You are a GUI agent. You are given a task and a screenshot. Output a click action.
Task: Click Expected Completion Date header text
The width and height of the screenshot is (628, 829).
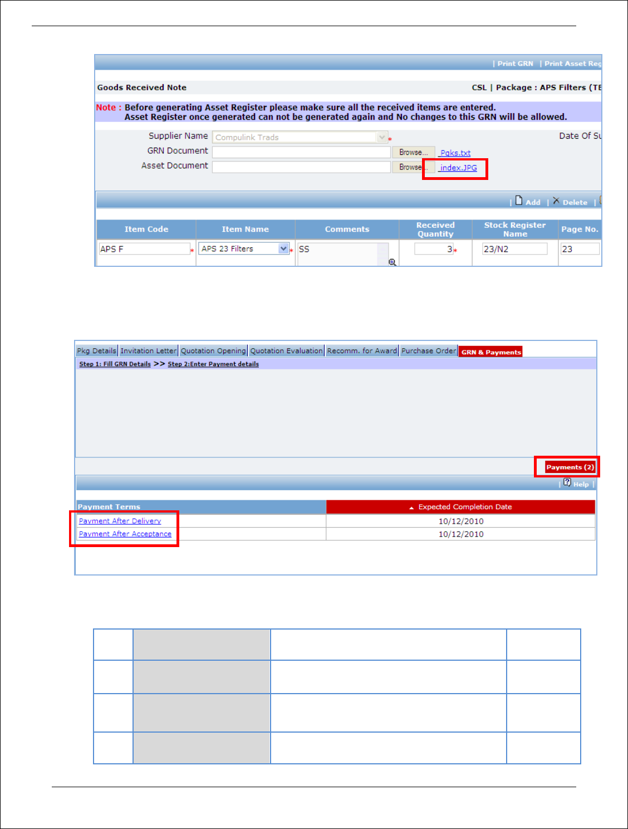pos(465,507)
